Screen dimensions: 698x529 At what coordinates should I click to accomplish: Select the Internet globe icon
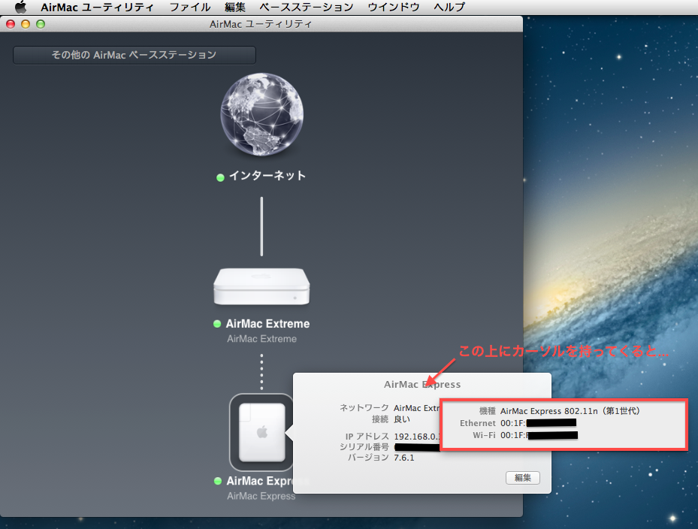(x=261, y=114)
